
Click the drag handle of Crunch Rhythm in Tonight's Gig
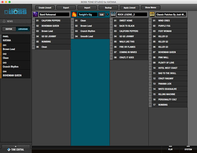pyautogui.click(x=72, y=31)
